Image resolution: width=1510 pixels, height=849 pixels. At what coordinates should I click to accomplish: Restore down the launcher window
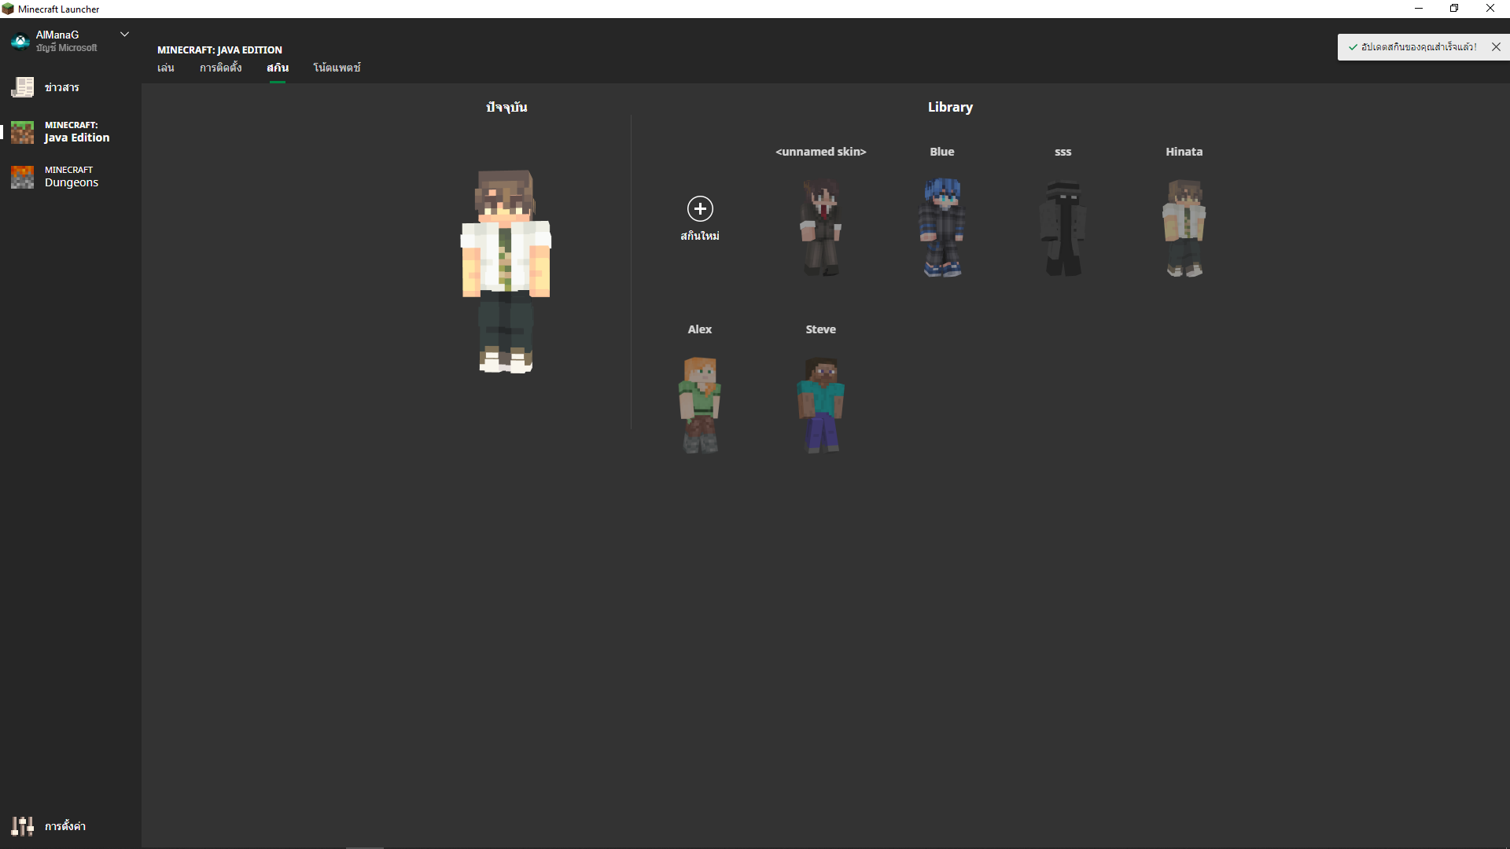[x=1454, y=9]
